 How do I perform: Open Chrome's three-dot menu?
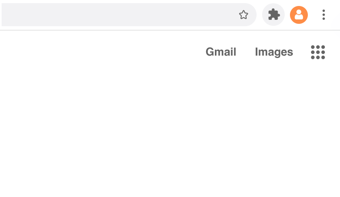pos(324,15)
